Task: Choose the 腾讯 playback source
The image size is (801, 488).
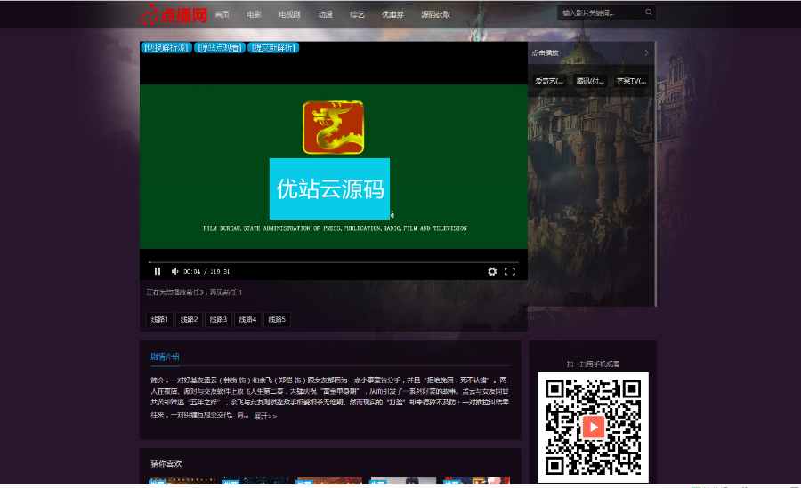Action: click(x=590, y=81)
